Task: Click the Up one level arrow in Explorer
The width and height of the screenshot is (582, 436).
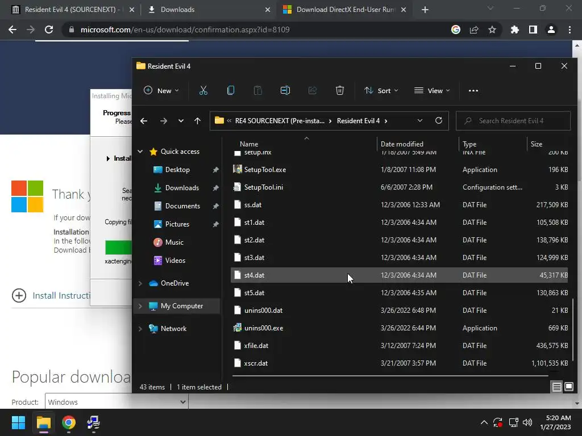Action: click(197, 121)
